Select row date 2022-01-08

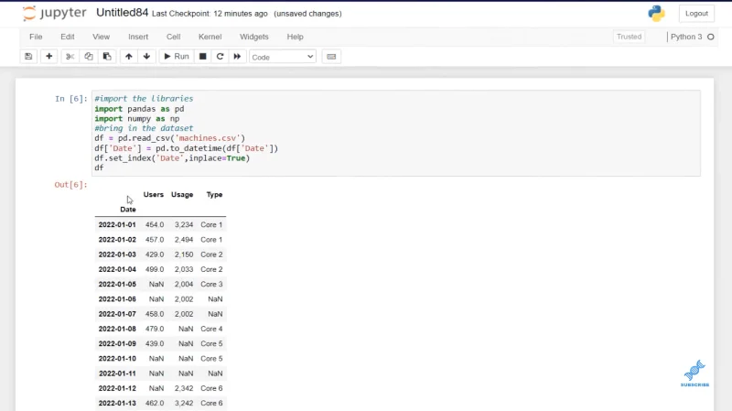[117, 329]
